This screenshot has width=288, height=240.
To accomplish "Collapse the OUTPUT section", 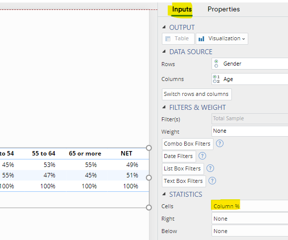I will (164, 27).
